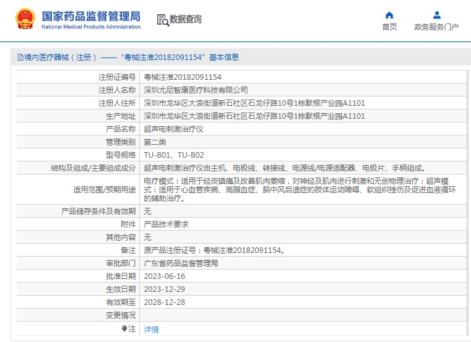
Task: Click expiry date 2028-12-28
Action: [164, 302]
